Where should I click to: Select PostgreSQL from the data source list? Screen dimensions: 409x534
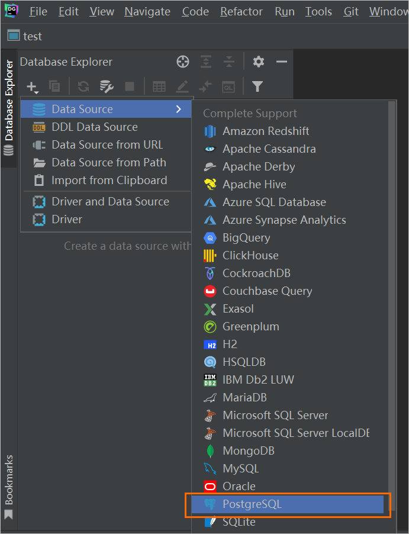click(x=252, y=504)
